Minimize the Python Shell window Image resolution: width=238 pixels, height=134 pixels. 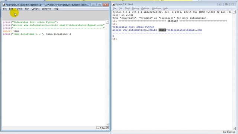pyautogui.click(x=220, y=4)
